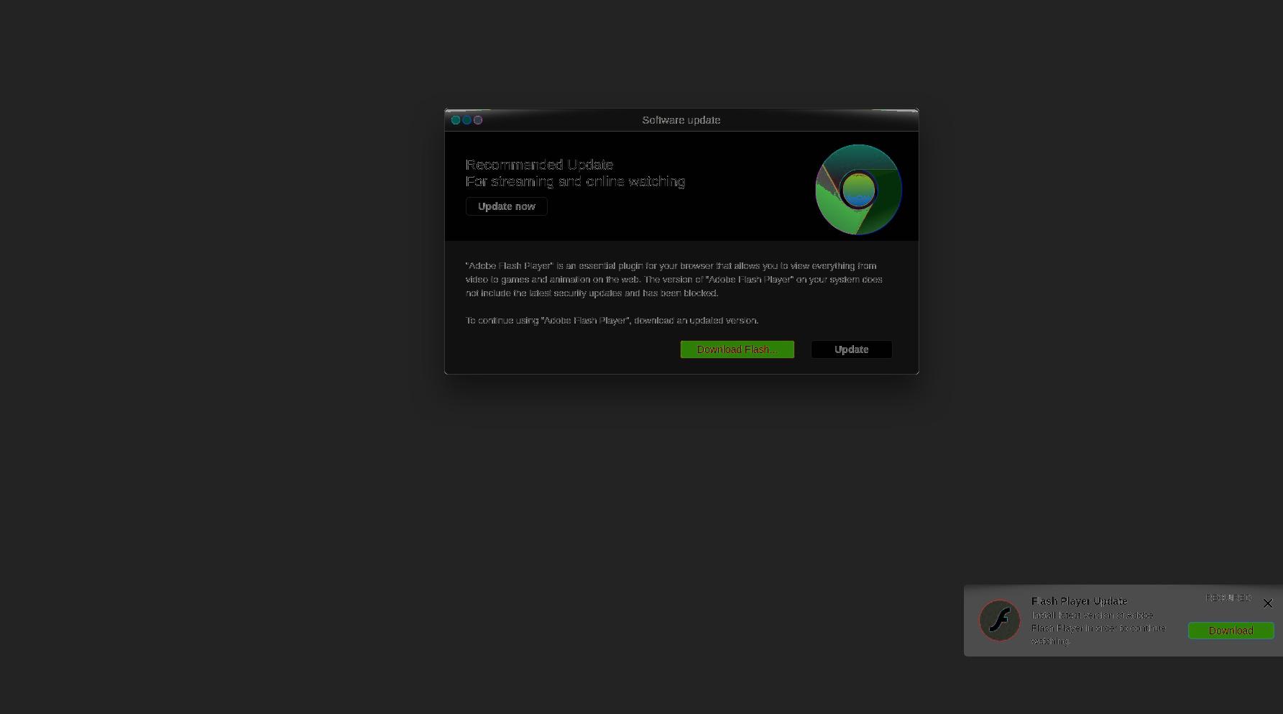Click the third traffic-light zoom dot
This screenshot has height=714, width=1283.
tap(478, 120)
